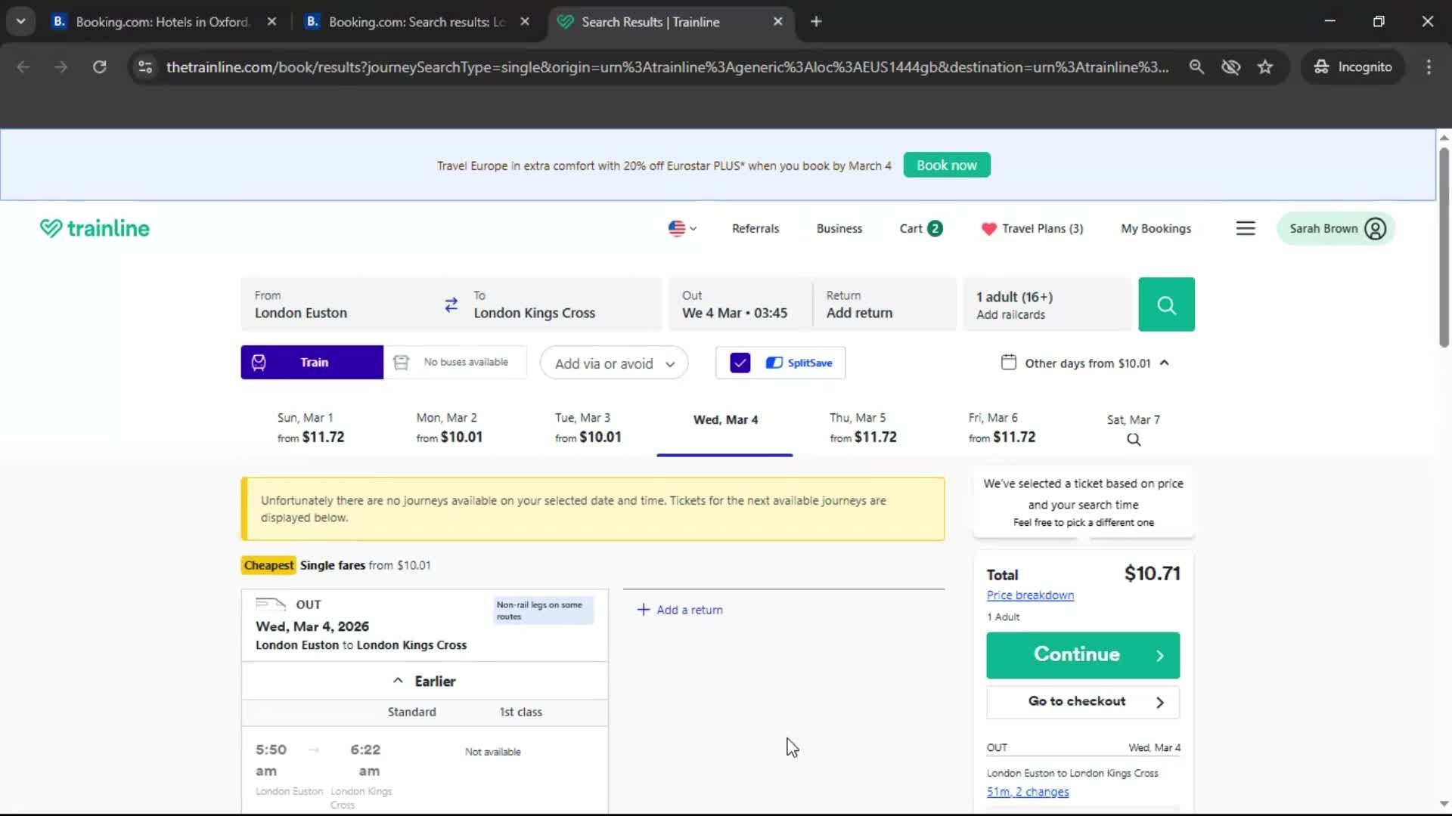The height and width of the screenshot is (816, 1452).
Task: Collapse Other days from $10.01
Action: 1165,363
